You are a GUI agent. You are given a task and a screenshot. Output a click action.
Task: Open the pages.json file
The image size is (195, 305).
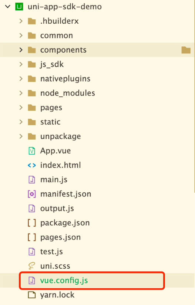click(x=60, y=237)
